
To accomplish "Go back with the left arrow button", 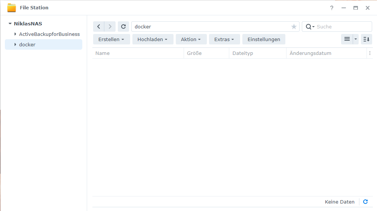I will click(99, 27).
